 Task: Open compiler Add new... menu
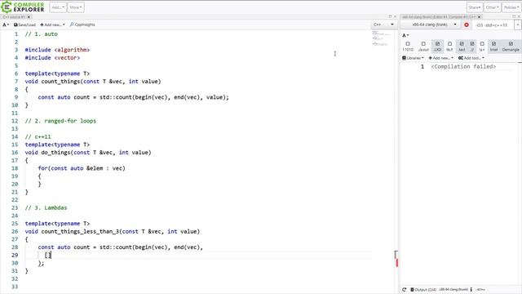(440, 58)
